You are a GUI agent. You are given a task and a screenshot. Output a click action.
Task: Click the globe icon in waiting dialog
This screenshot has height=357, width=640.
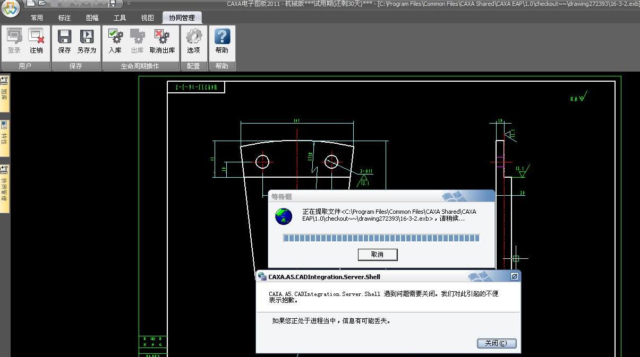click(284, 216)
